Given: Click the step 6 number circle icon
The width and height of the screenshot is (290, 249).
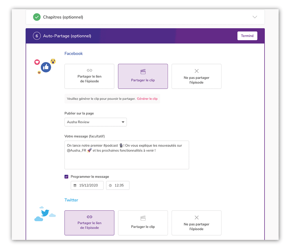Looking at the screenshot, I should click(37, 36).
